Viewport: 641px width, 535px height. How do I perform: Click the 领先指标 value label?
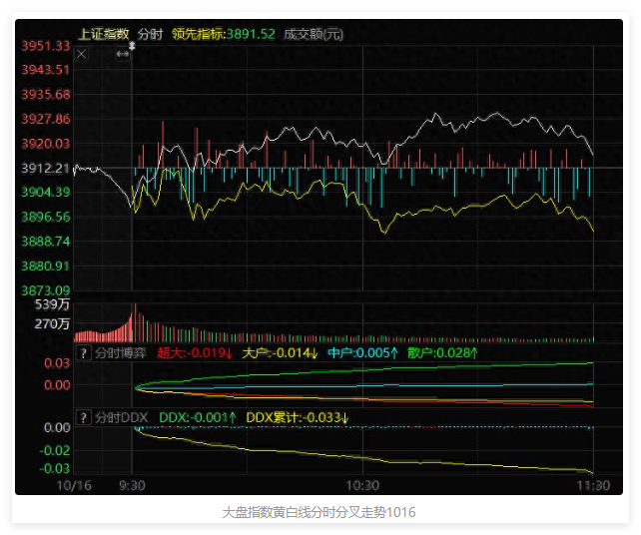pyautogui.click(x=223, y=34)
